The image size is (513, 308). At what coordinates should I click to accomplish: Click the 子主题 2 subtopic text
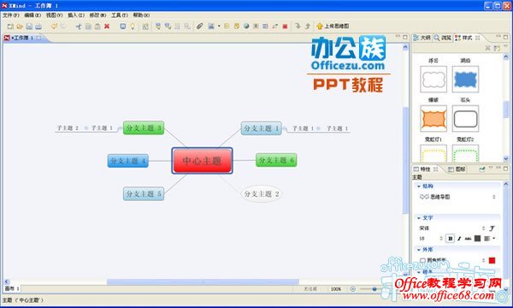68,127
